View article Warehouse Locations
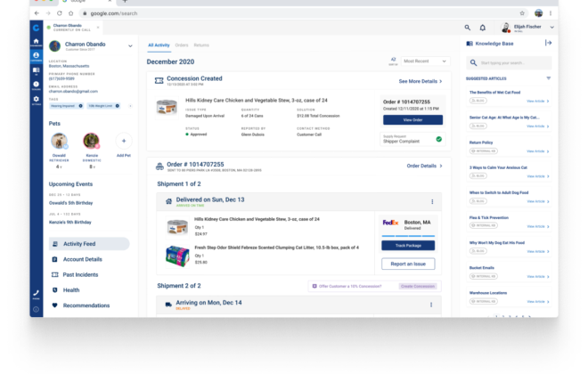Image resolution: width=588 pixels, height=374 pixels. pyautogui.click(x=538, y=302)
